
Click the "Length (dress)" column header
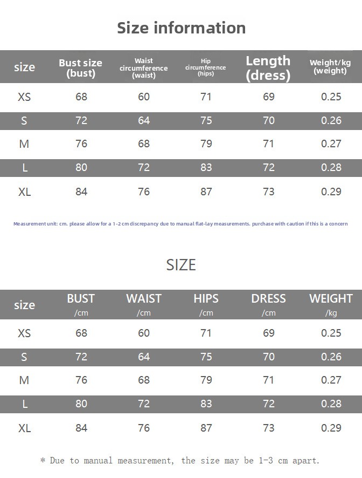click(x=268, y=68)
